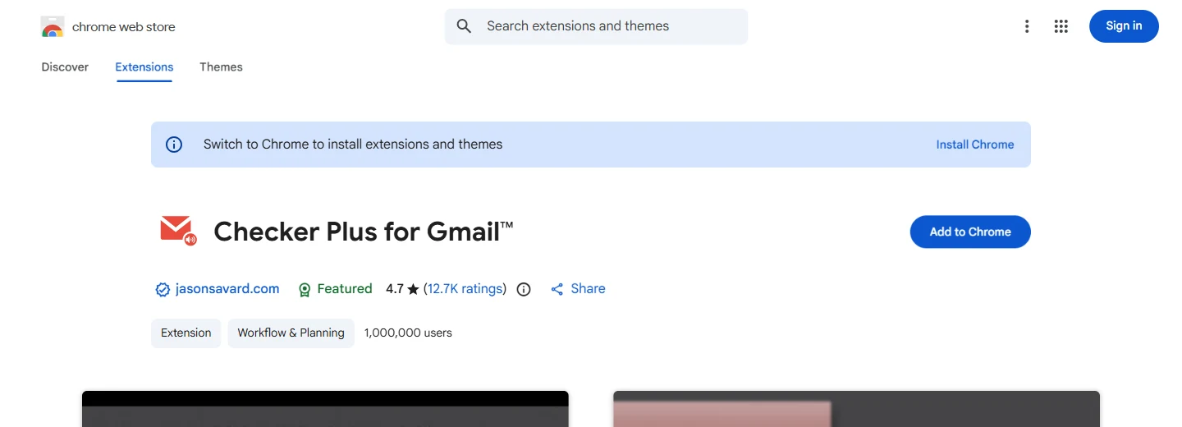Click the rating star icon

point(413,289)
